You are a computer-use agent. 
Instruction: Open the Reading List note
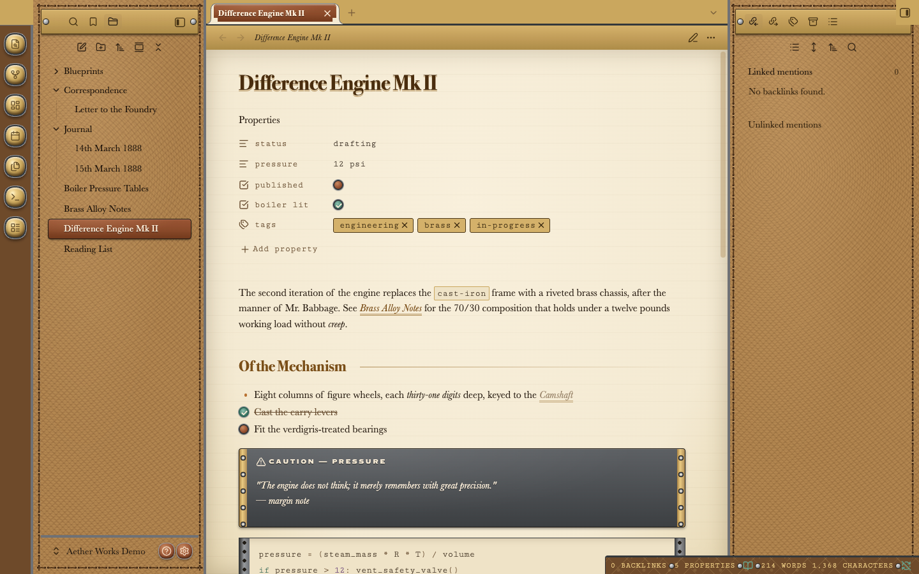click(120, 249)
